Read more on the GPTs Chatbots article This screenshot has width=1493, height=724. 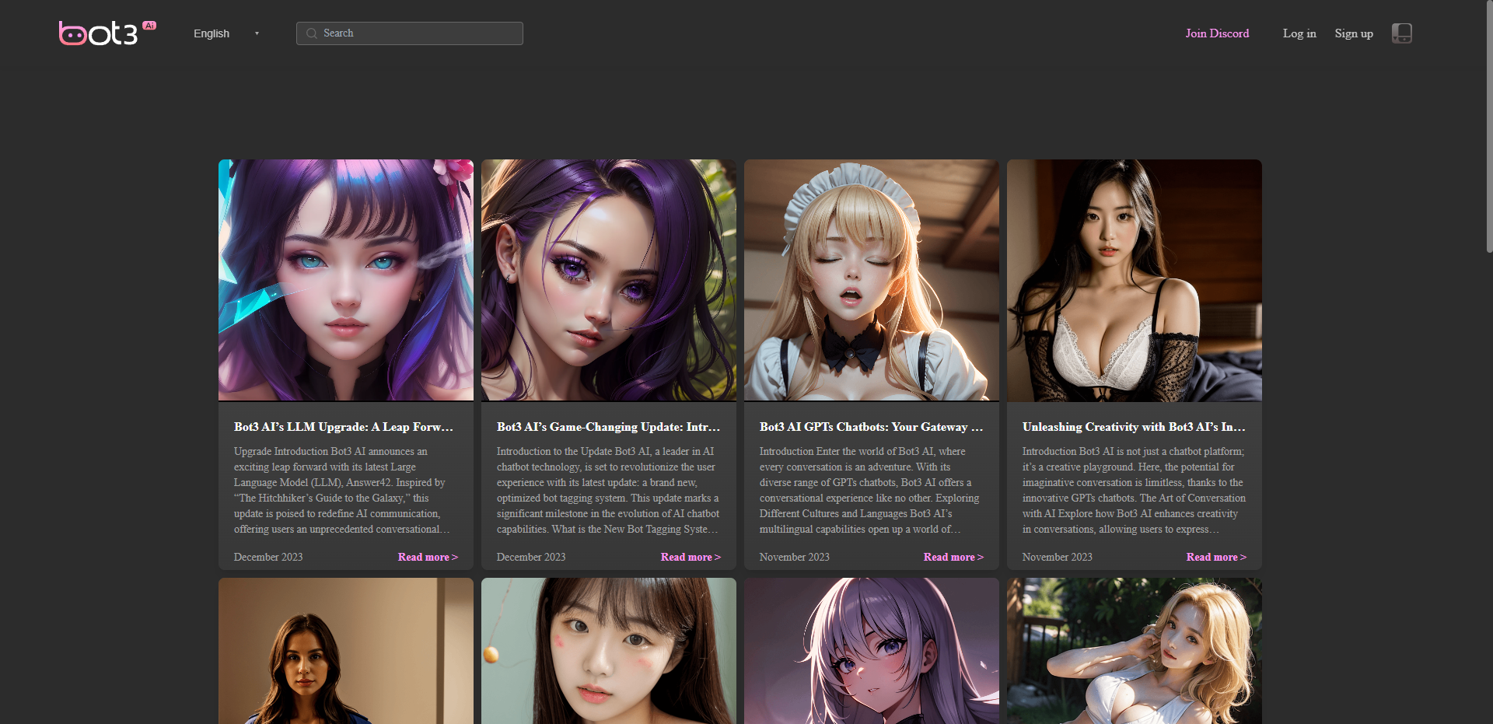click(x=953, y=557)
